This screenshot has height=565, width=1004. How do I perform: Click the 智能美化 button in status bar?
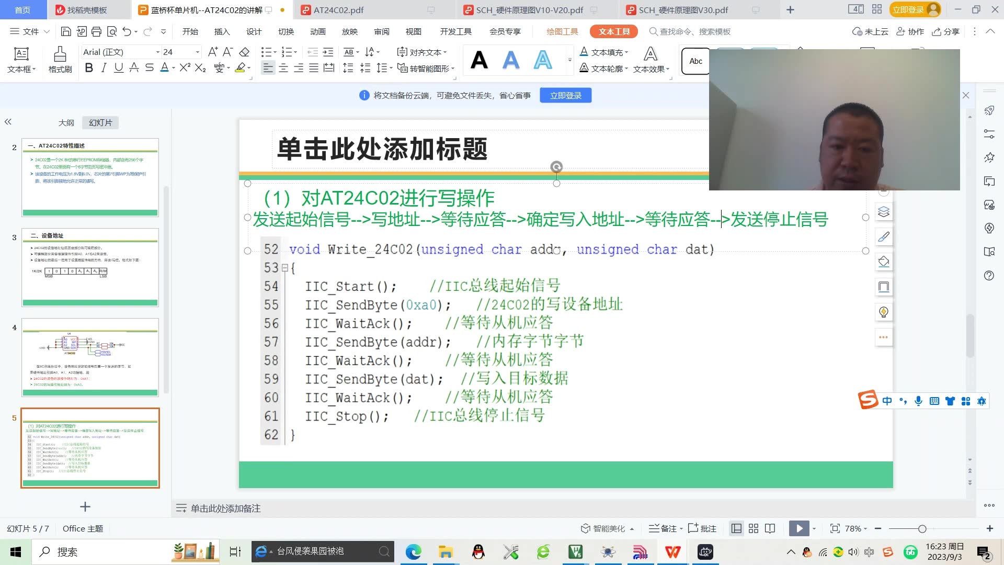click(607, 528)
